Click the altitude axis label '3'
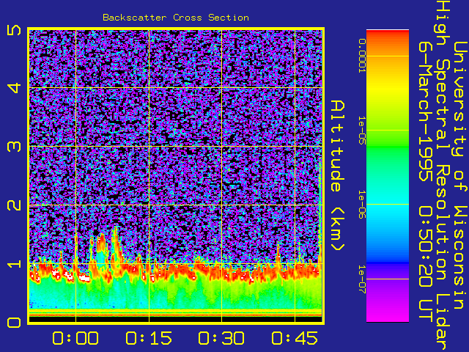Viewport: 469px width, 352px height. pyautogui.click(x=14, y=147)
